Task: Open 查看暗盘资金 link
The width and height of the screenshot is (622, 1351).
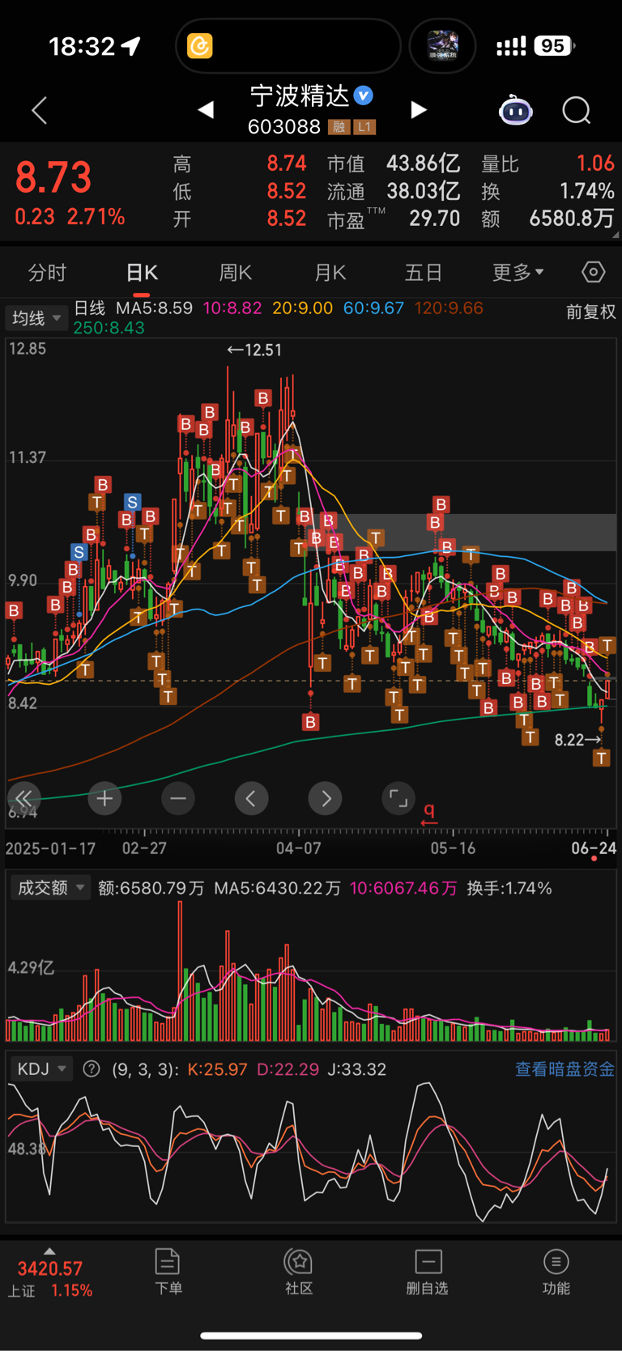Action: (x=564, y=1068)
